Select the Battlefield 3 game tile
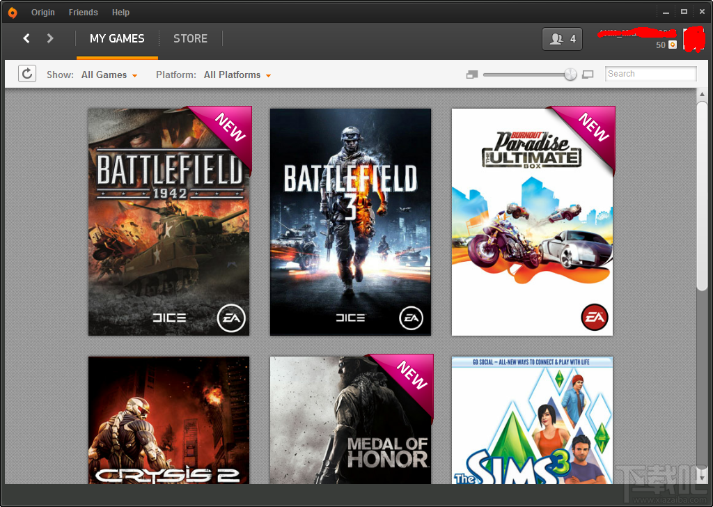The width and height of the screenshot is (713, 507). point(350,222)
